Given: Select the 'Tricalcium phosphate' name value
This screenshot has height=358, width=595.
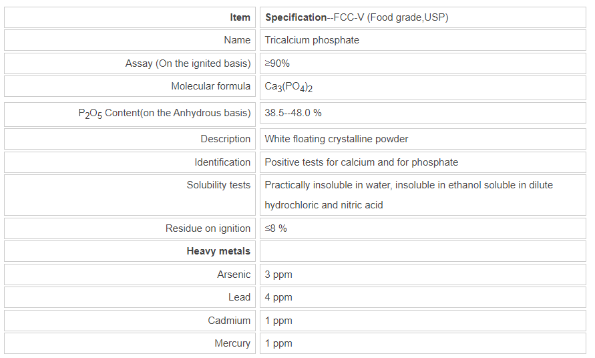Looking at the screenshot, I should pyautogui.click(x=312, y=40).
